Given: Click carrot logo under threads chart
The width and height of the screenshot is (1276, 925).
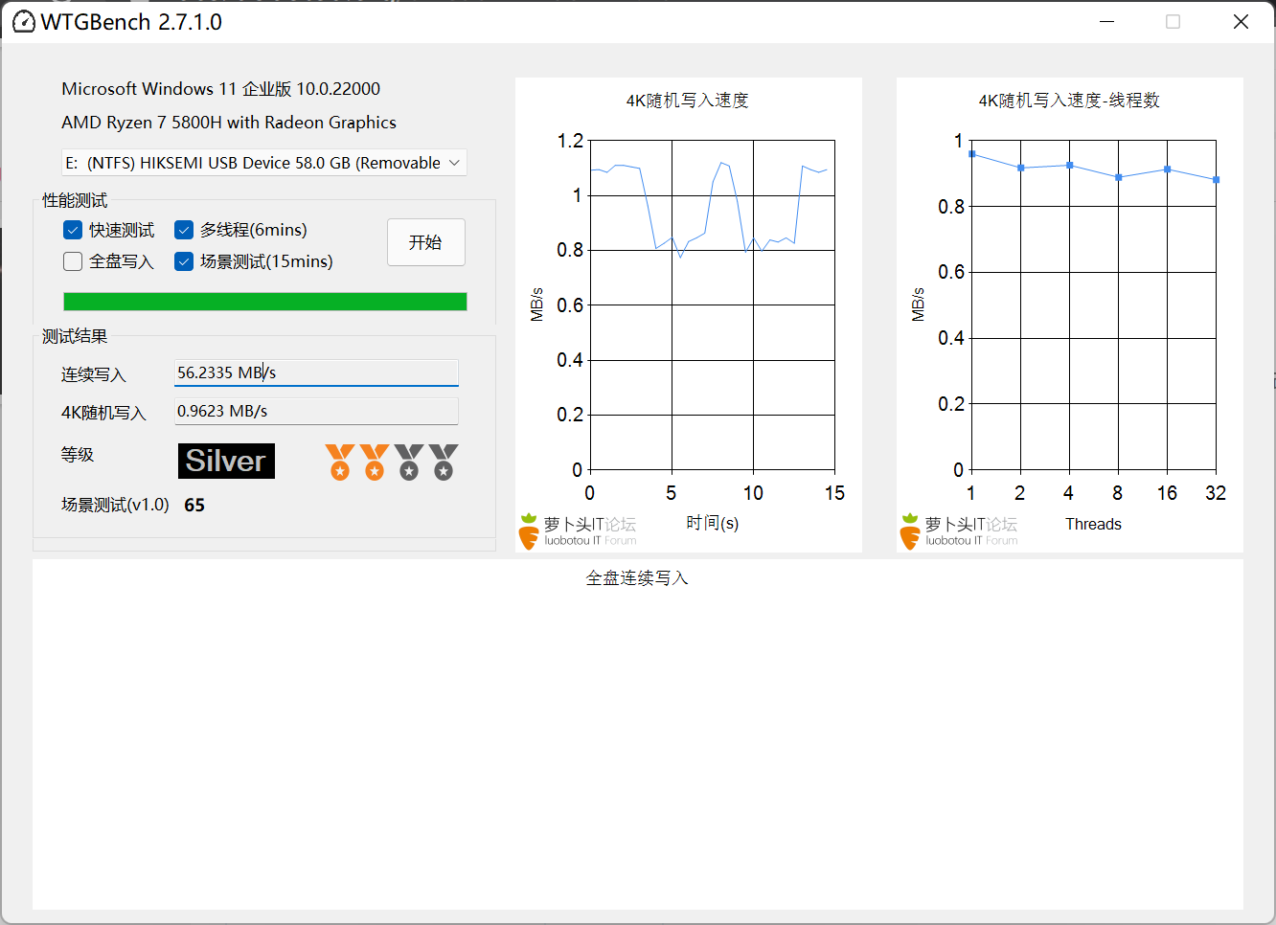Looking at the screenshot, I should click(910, 531).
